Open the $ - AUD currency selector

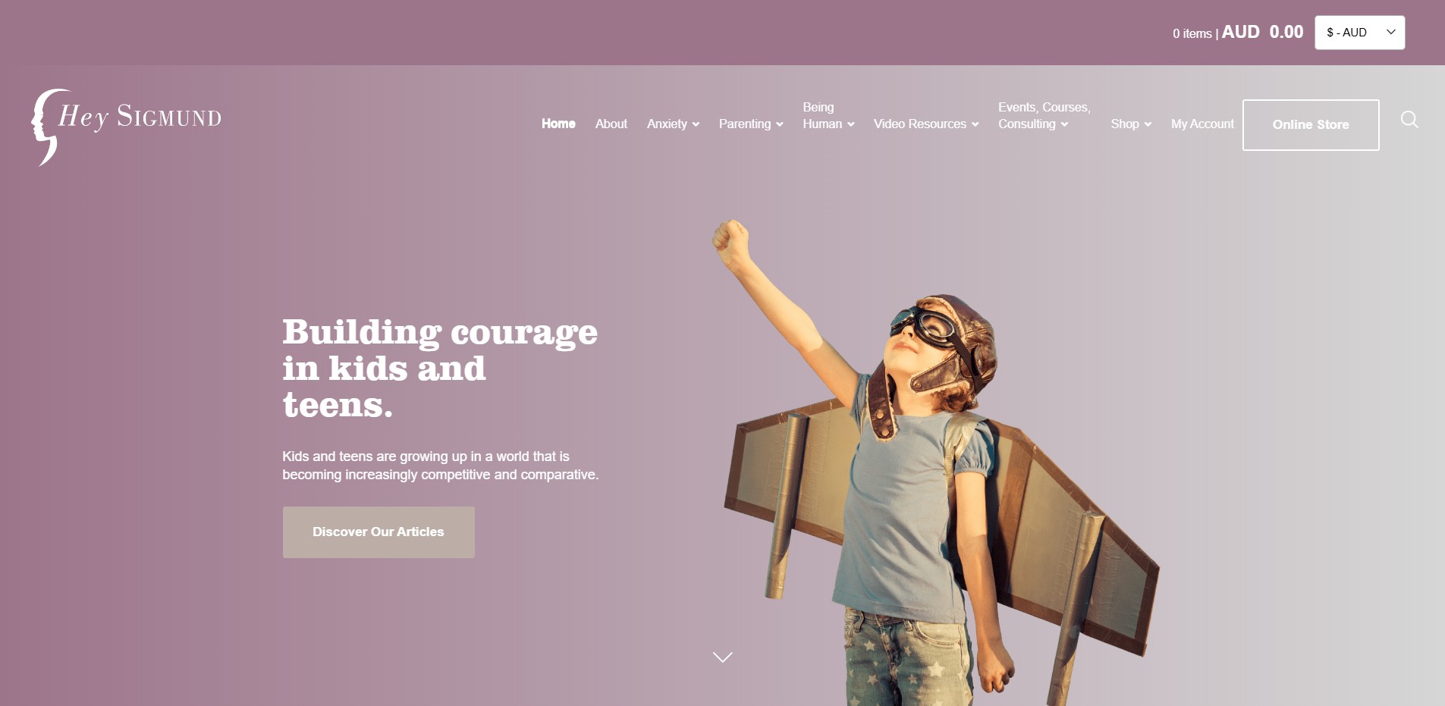(1359, 33)
